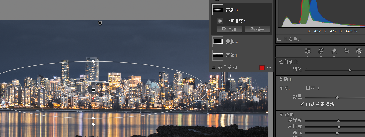Uncheck the 自动重置滑块 checkbox
This screenshot has height=137, width=365.
click(302, 104)
